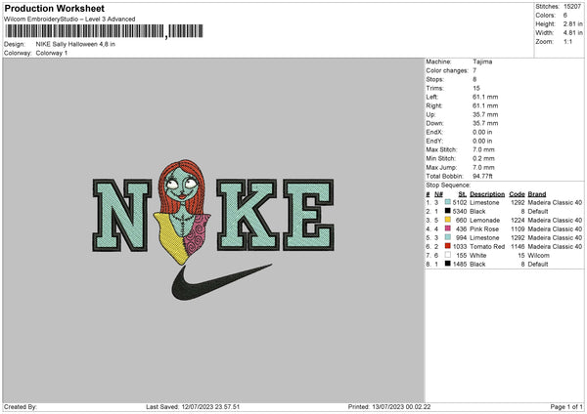Click the 'Wilcom' brand entry
Viewport: 587px width, 414px height.
(x=539, y=256)
